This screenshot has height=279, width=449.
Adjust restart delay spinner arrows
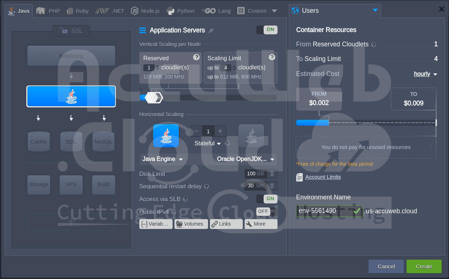272,186
